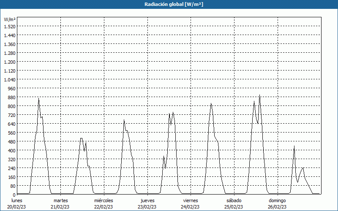Screen dimensions: 338x211
Task: Click the chart title 'Radiación global [W/m²]'
Action: pyautogui.click(x=174, y=4)
